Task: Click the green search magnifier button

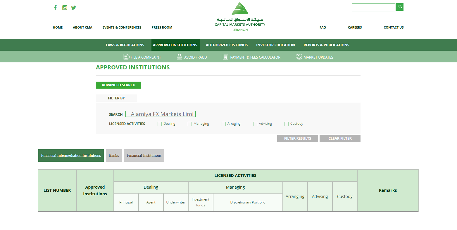Action: click(399, 7)
